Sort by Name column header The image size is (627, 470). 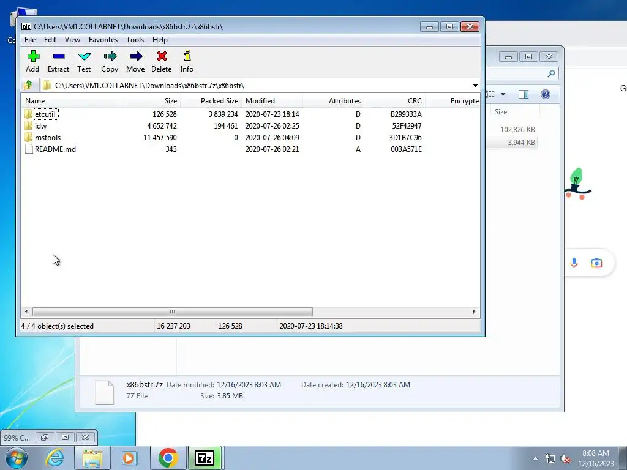click(x=70, y=101)
